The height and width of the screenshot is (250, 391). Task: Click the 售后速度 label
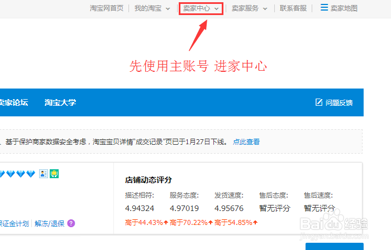click(x=318, y=195)
